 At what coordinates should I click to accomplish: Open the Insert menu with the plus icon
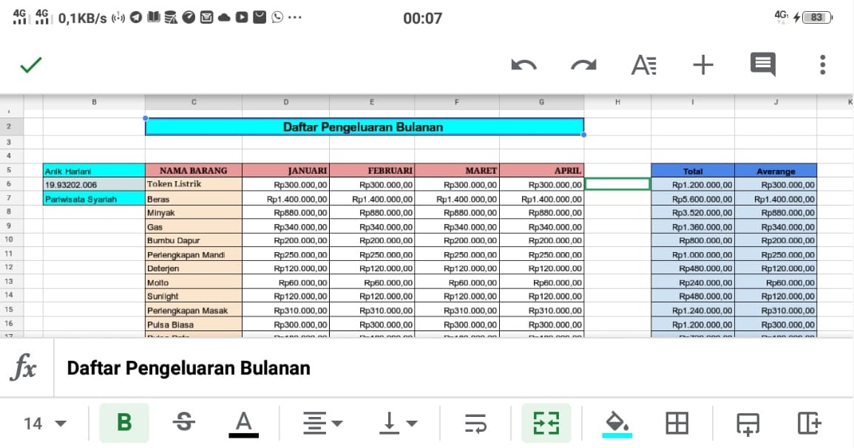pyautogui.click(x=703, y=65)
